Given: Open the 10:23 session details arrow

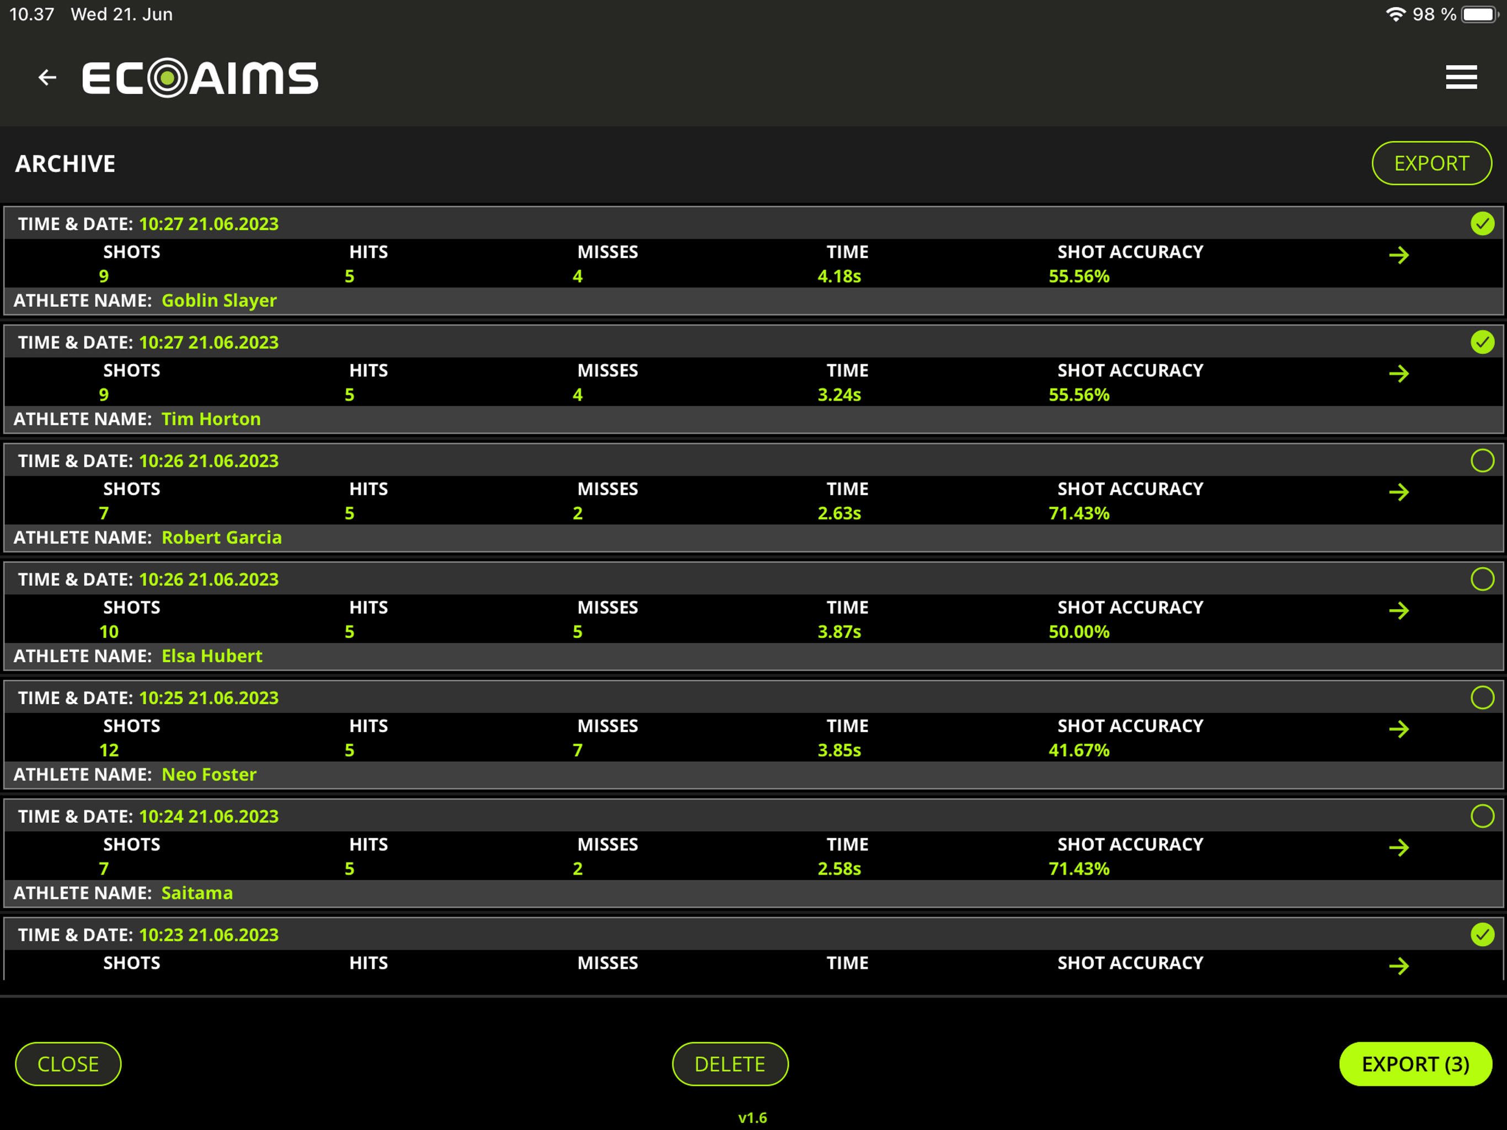Looking at the screenshot, I should coord(1399,967).
